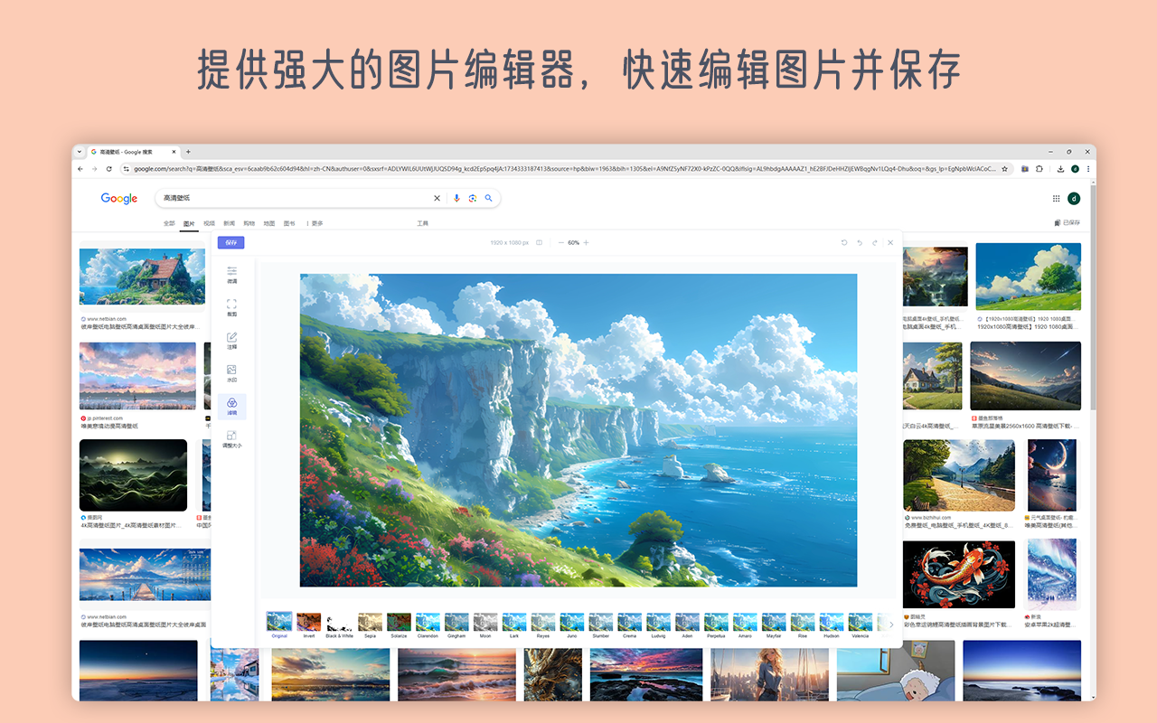
Task: Switch to the 全部 (All) results tab
Action: (x=169, y=222)
